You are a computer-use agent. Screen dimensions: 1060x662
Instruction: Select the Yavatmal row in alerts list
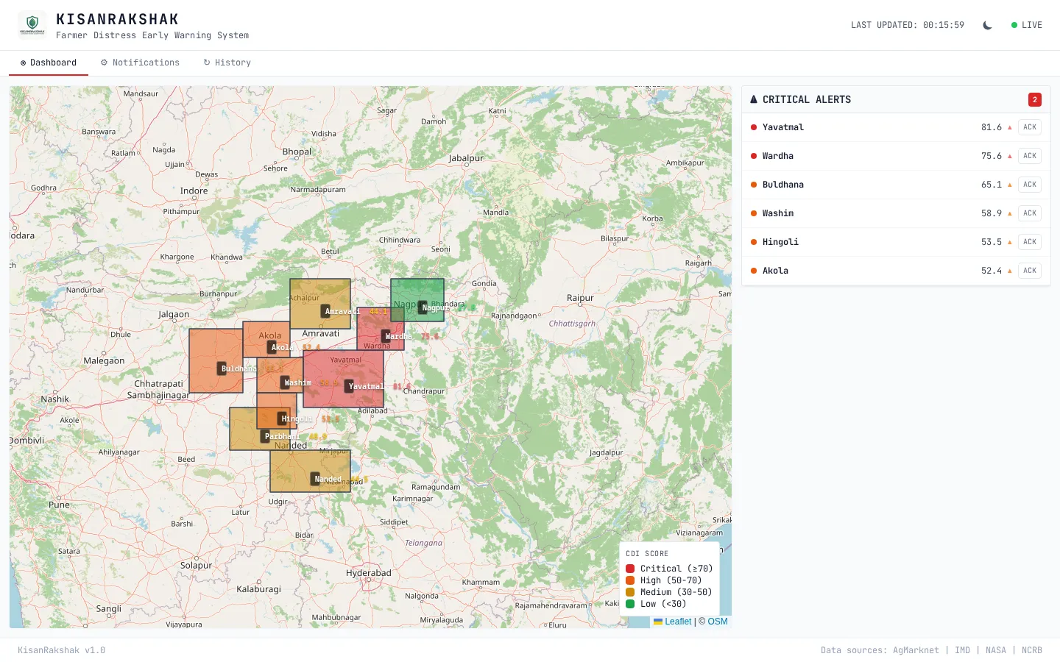point(896,127)
